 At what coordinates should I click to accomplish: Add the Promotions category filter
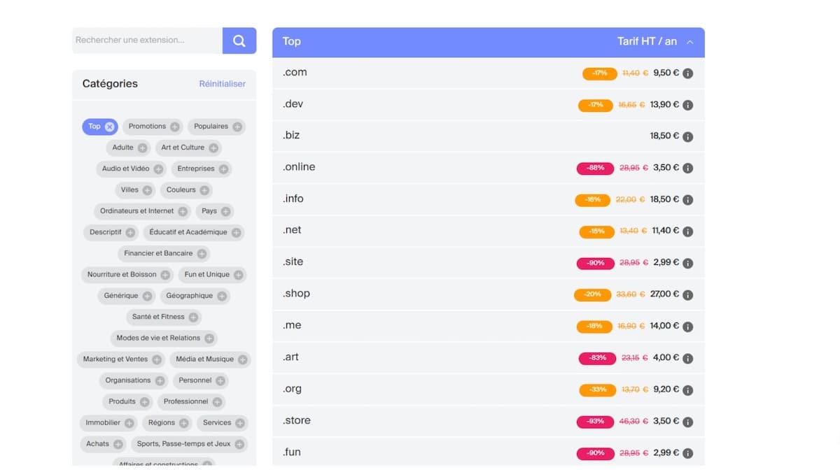[153, 127]
